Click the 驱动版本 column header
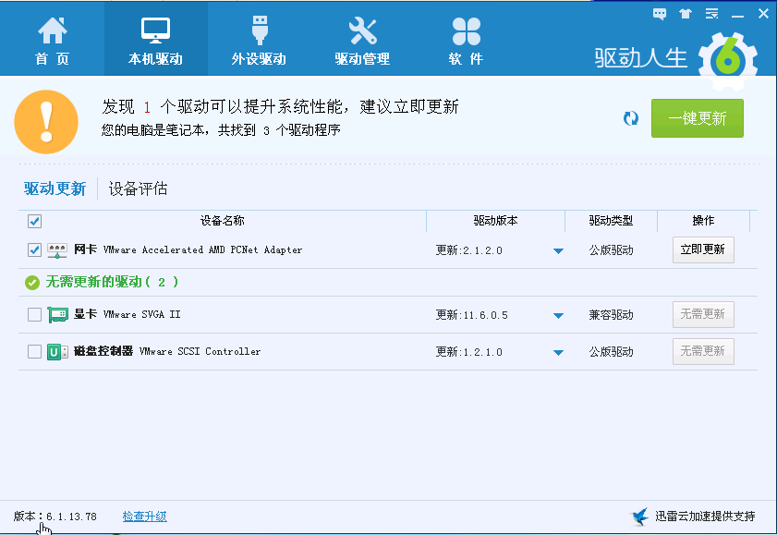The width and height of the screenshot is (777, 535). pos(495,221)
